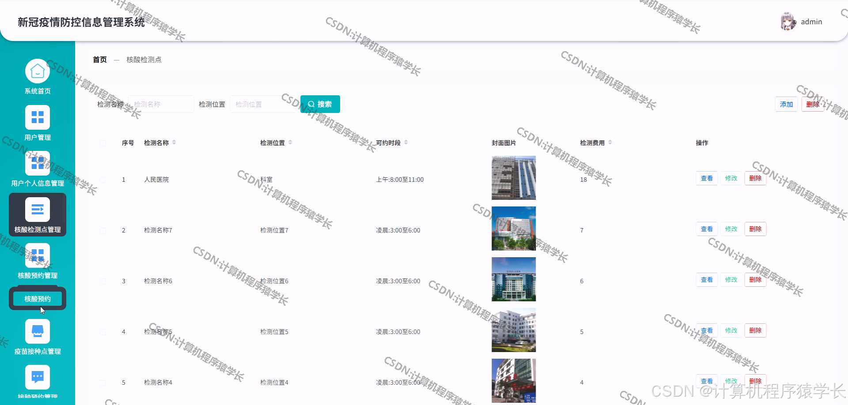Sort by the 检测位置 column arrows
The image size is (848, 405).
tap(290, 142)
